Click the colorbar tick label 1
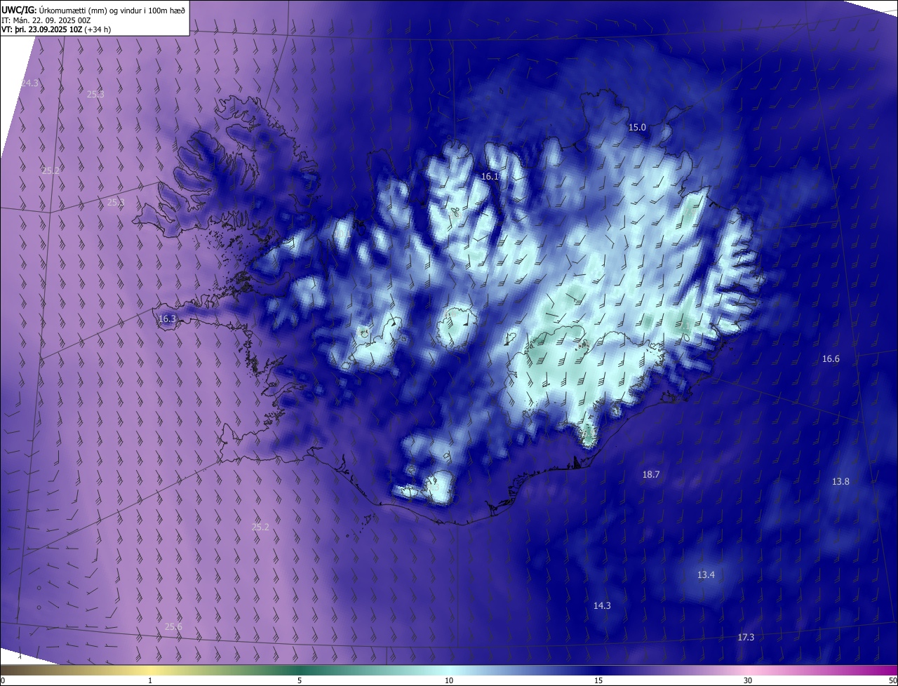The width and height of the screenshot is (898, 686). click(150, 680)
